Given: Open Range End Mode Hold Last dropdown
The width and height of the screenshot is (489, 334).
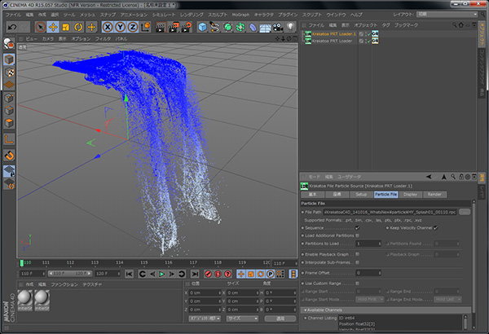Looking at the screenshot, I should click(447, 300).
